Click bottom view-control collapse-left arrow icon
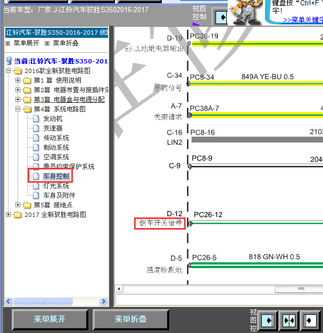 [x=310, y=320]
